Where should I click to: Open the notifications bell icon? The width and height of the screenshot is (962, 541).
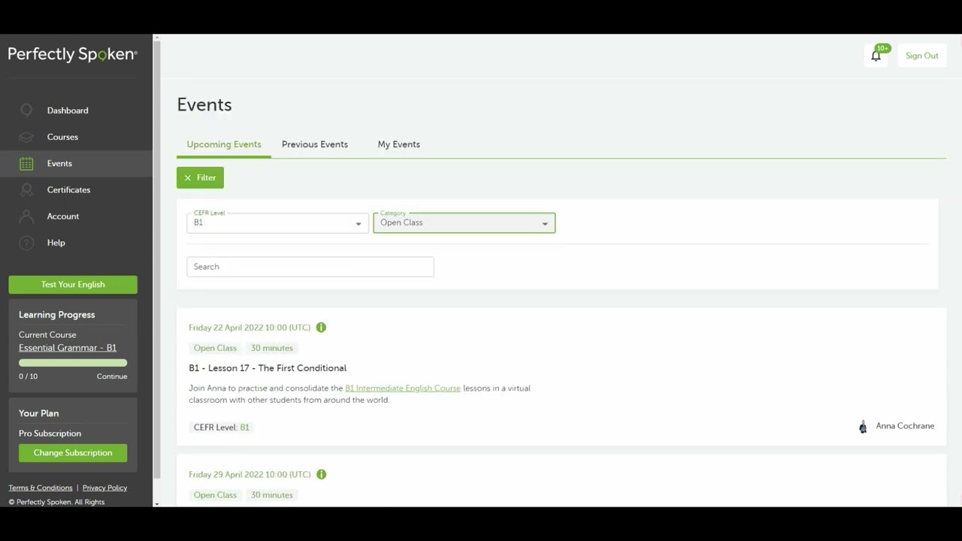click(x=876, y=56)
